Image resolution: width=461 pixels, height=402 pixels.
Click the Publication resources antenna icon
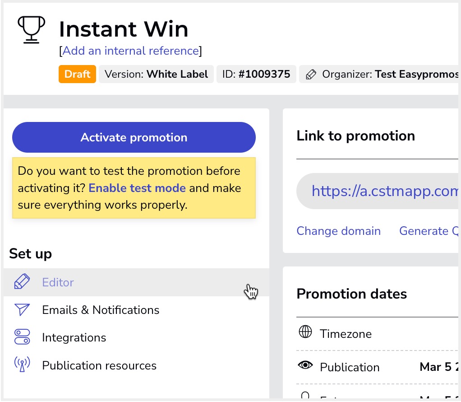point(22,365)
